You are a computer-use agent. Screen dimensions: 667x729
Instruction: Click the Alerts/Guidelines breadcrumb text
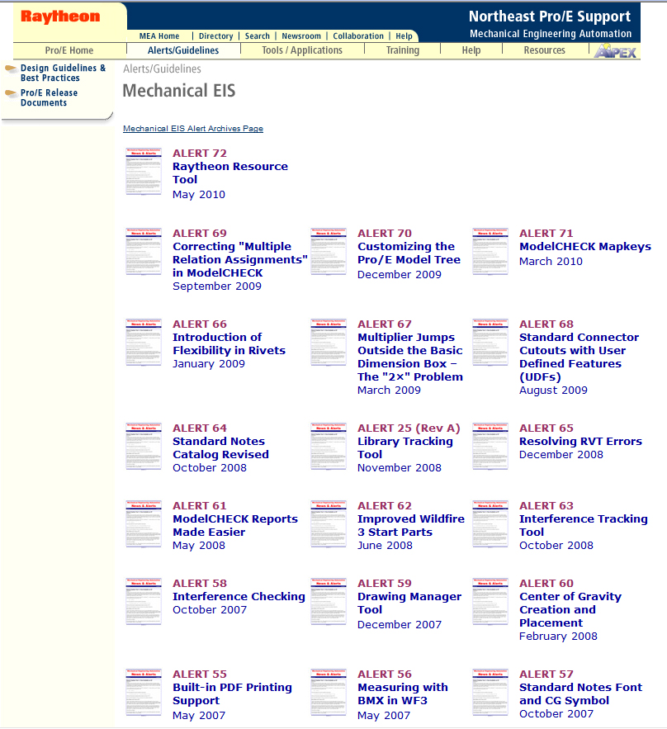click(x=163, y=69)
